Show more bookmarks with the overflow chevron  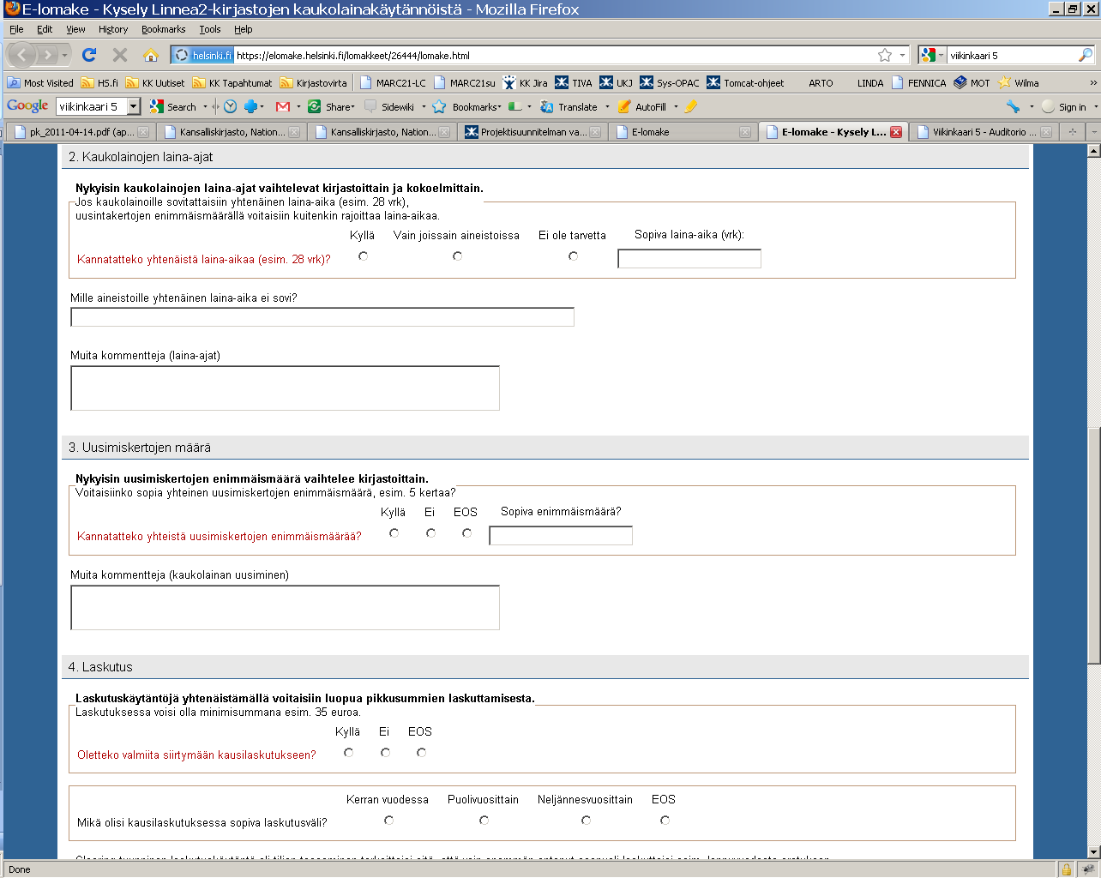pos(1093,83)
